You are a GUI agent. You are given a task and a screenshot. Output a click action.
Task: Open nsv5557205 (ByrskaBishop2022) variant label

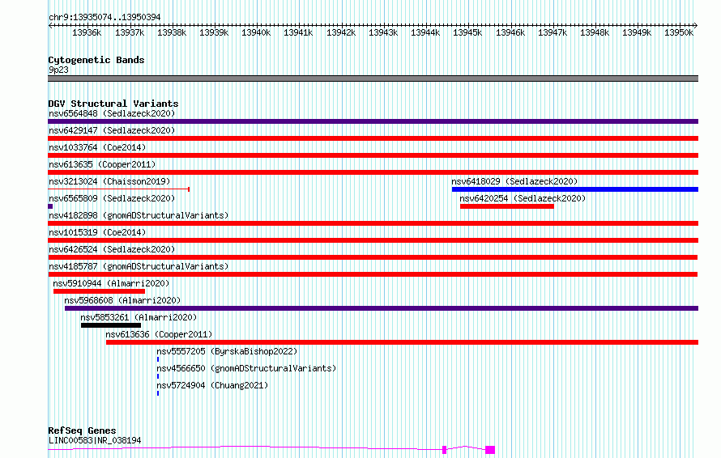[227, 351]
